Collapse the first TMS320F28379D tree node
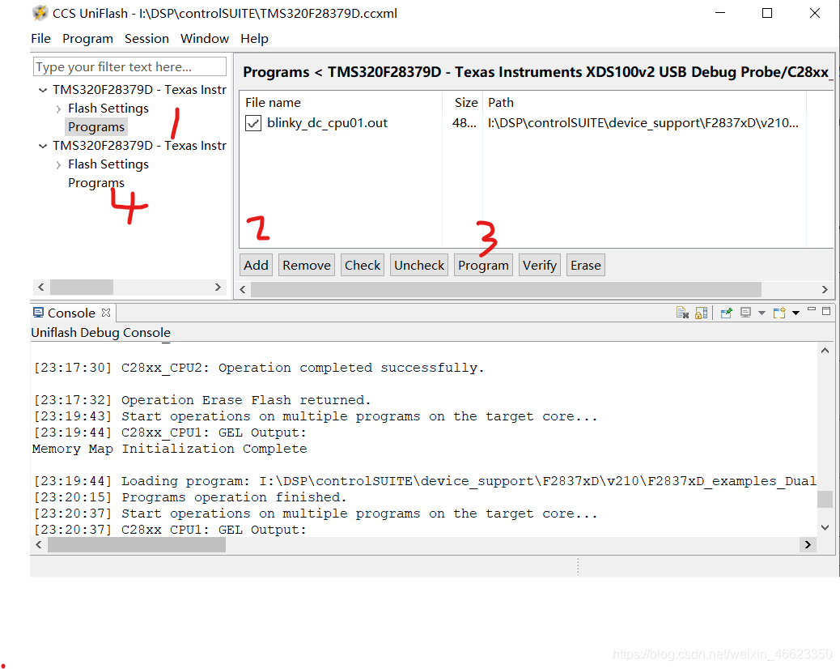The height and width of the screenshot is (669, 840). coord(43,90)
